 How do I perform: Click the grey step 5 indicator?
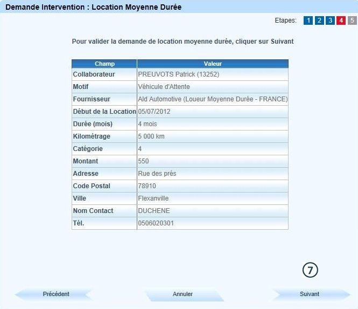coord(352,20)
